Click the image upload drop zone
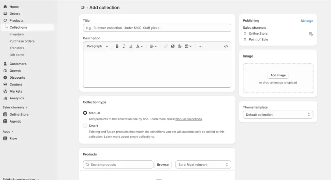This screenshot has width=331, height=180. (278, 78)
